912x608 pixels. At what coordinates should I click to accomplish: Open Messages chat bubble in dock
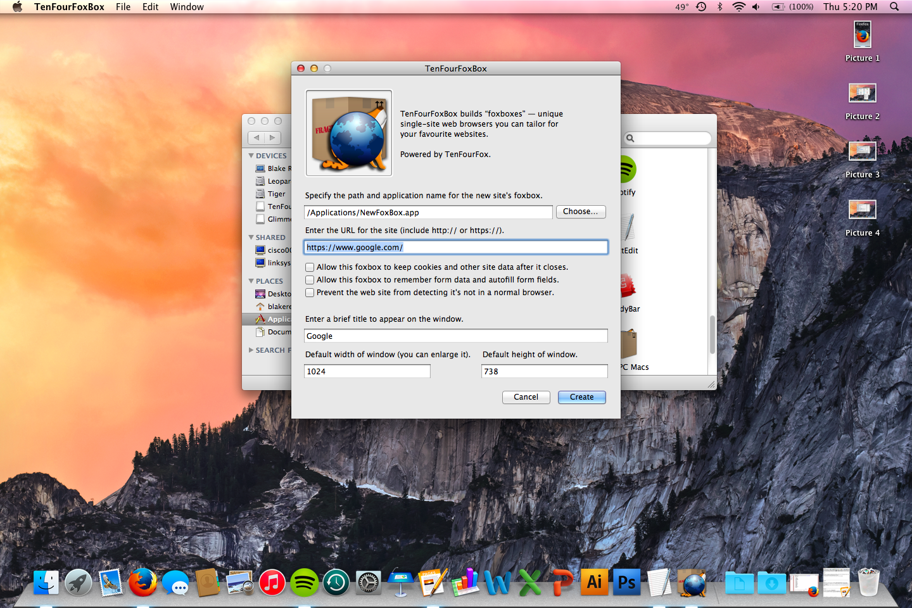point(175,582)
